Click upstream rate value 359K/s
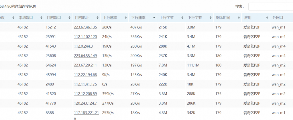Screen dimensions: 293x120 coord(108,94)
